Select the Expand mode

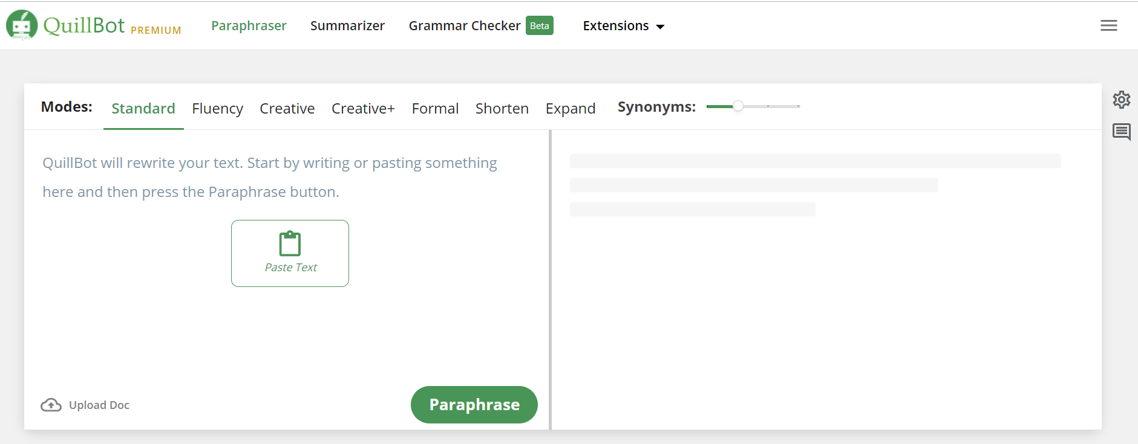[x=571, y=108]
